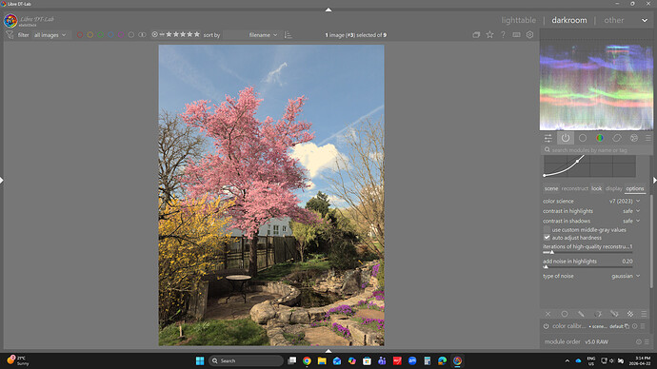Click the bottom filmstrip panel arrow
This screenshot has height=369, width=657.
pos(328,351)
